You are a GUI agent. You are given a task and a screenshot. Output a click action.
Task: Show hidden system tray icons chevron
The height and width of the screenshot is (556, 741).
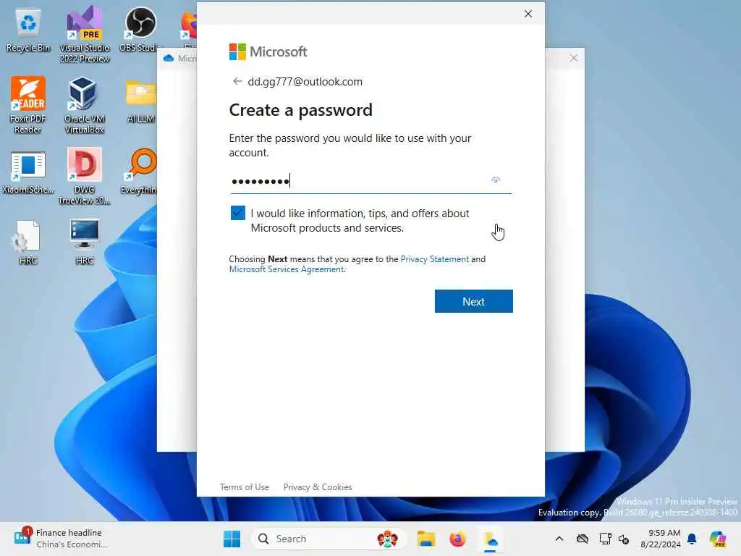(559, 539)
